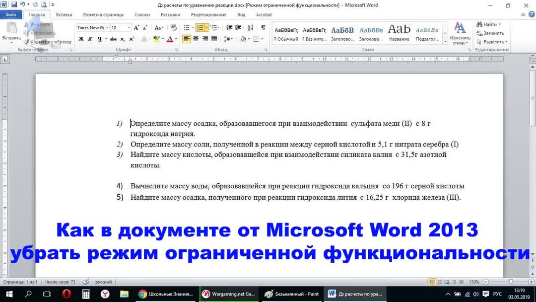Click the multilevel list icon
Image resolution: width=536 pixels, height=302 pixels.
(x=214, y=28)
